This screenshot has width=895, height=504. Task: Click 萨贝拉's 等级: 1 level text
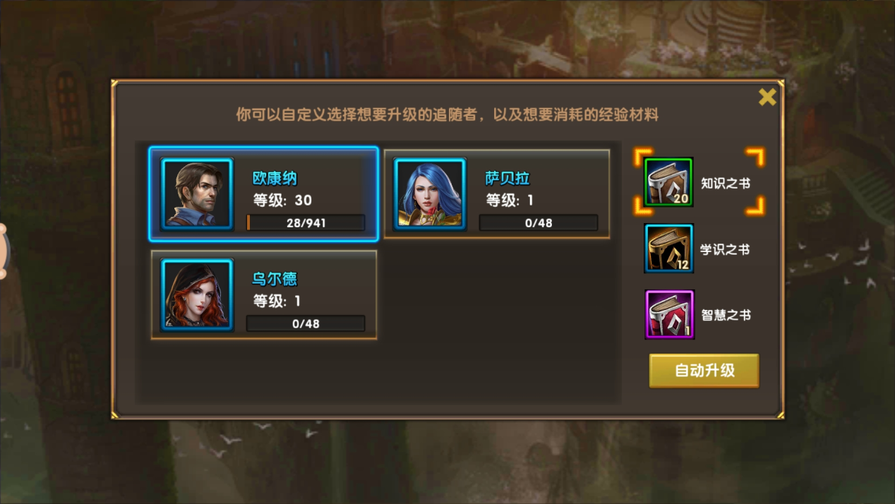tap(510, 200)
